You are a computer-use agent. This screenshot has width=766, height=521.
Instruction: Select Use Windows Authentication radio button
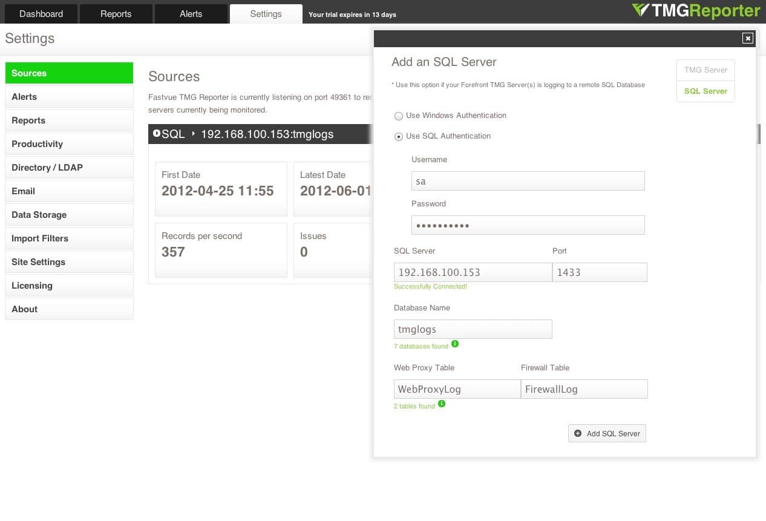tap(398, 116)
